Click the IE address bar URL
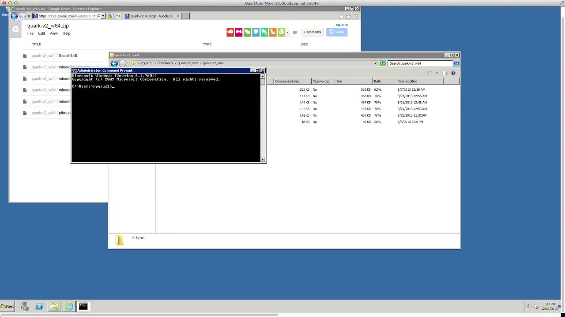The height and width of the screenshot is (317, 565). coord(66,16)
